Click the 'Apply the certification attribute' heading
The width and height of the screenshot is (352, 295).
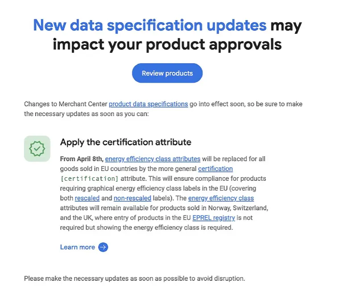pos(125,142)
